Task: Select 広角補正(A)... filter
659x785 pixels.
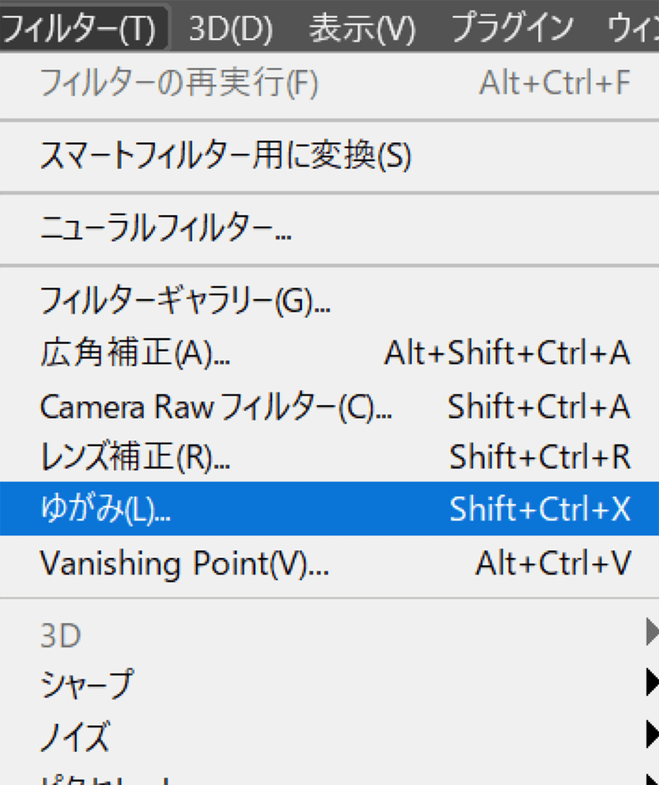Action: point(135,354)
